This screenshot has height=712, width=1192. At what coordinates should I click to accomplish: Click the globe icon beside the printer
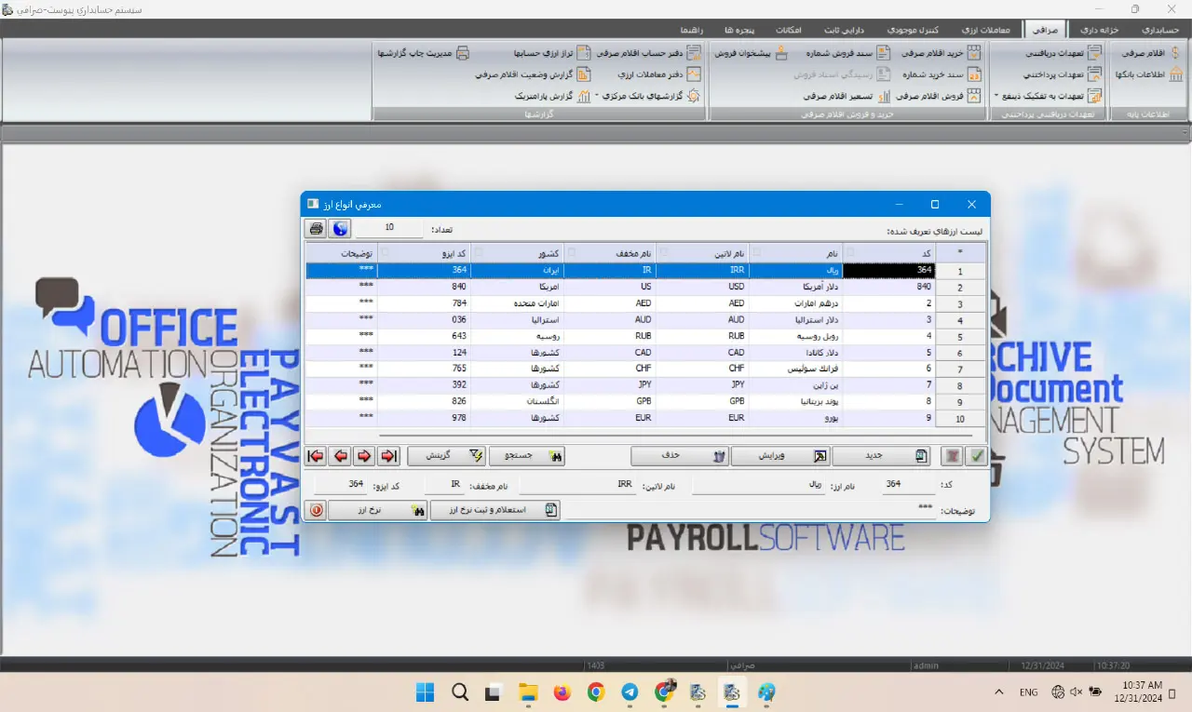(340, 228)
